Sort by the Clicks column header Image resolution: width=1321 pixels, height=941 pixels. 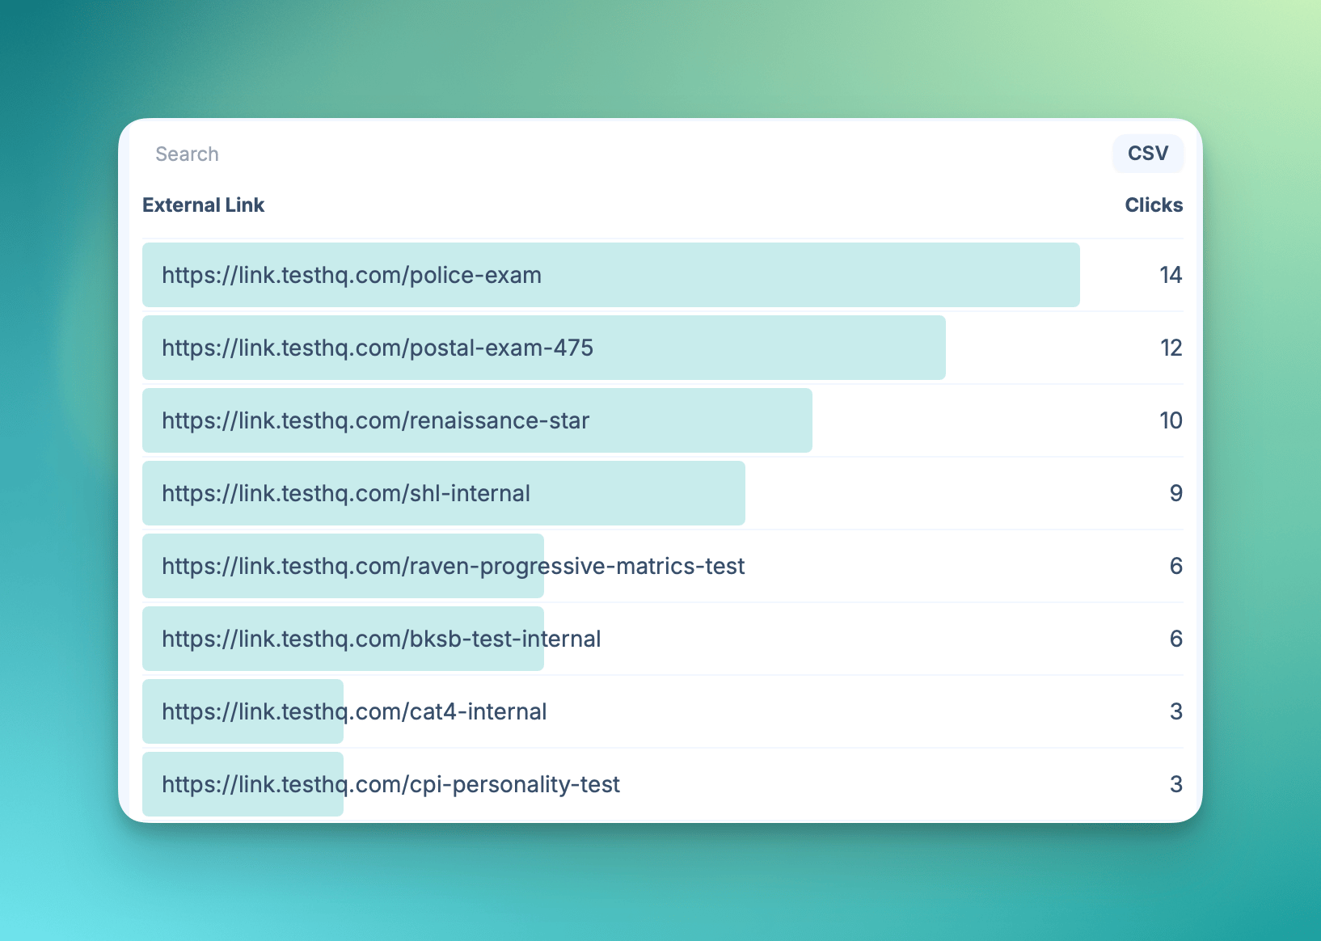1152,205
